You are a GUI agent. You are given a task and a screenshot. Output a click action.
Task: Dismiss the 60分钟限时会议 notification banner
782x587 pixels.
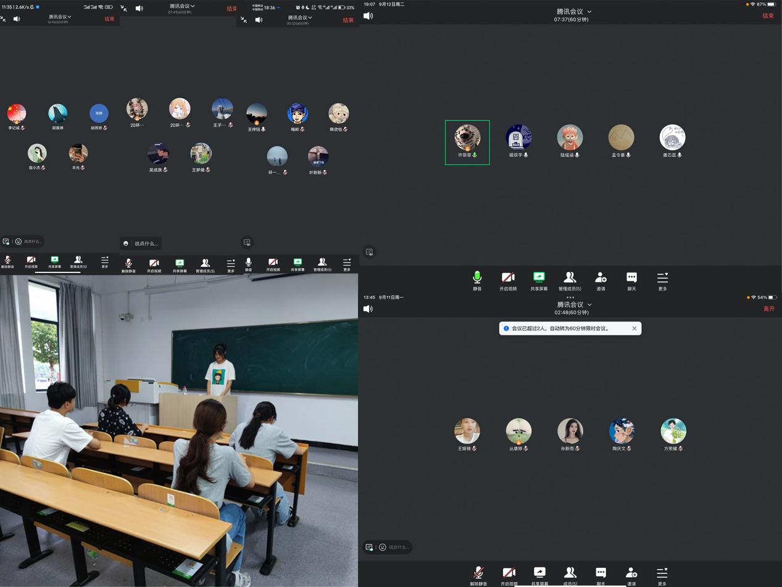pos(634,329)
